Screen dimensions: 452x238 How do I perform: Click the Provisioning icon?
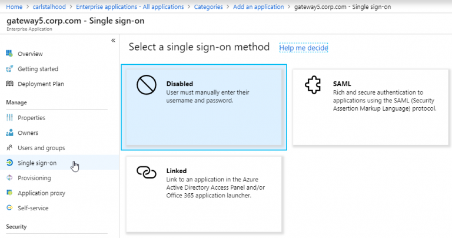pos(9,178)
